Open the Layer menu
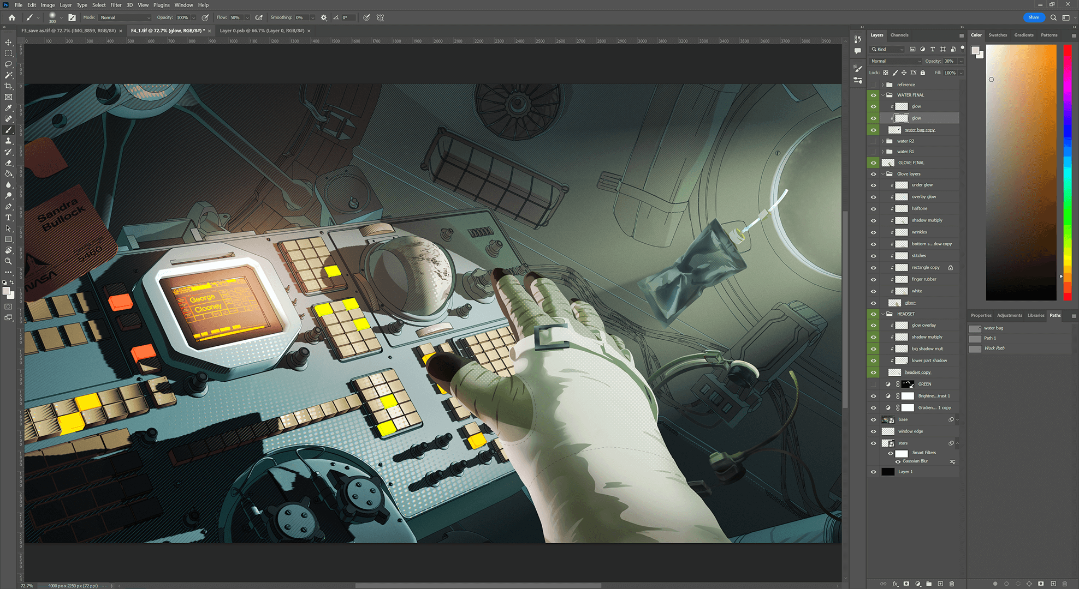This screenshot has height=589, width=1079. [x=66, y=5]
